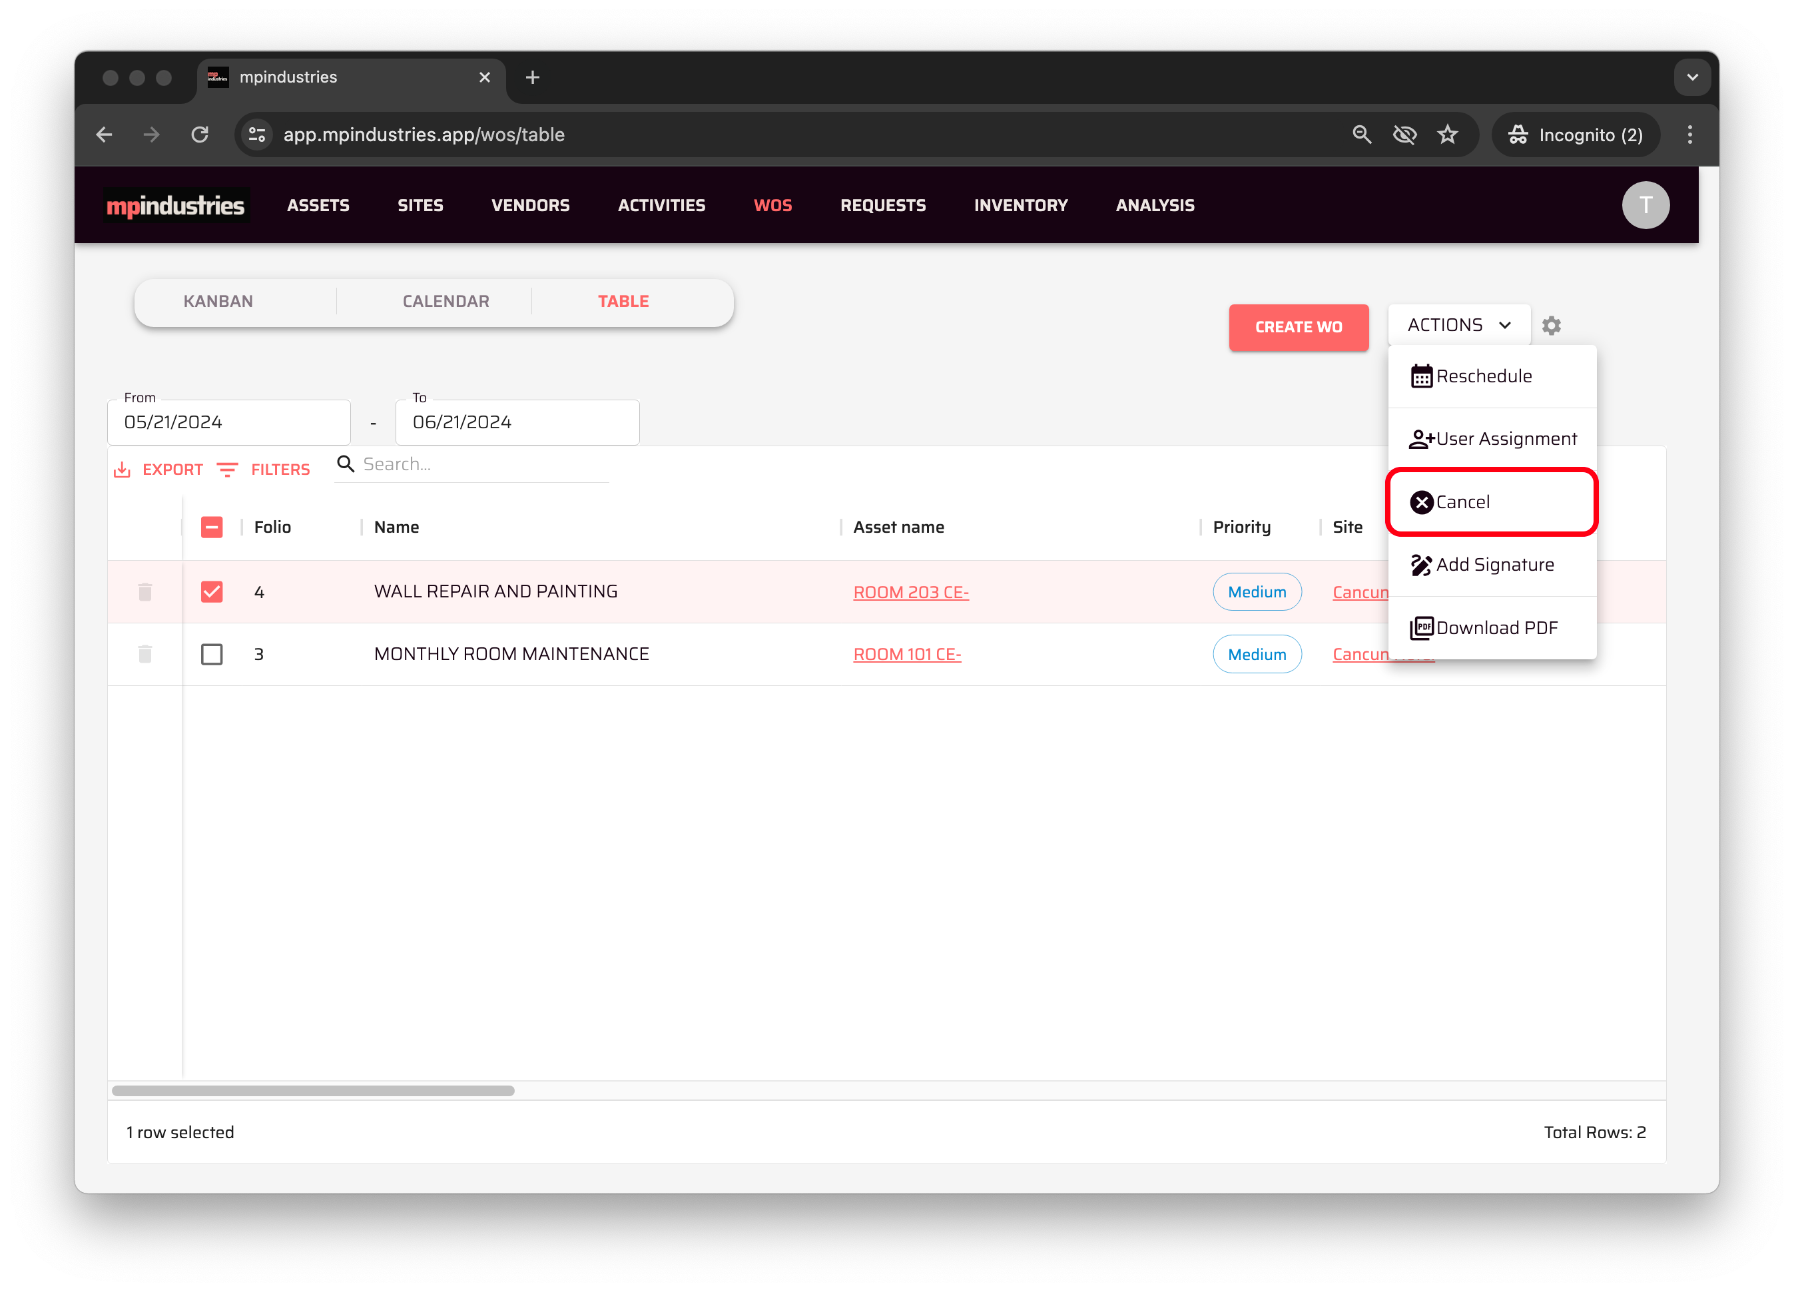Viewport: 1794px width, 1292px height.
Task: Click trash icon for Wall Repair row
Action: tap(145, 592)
